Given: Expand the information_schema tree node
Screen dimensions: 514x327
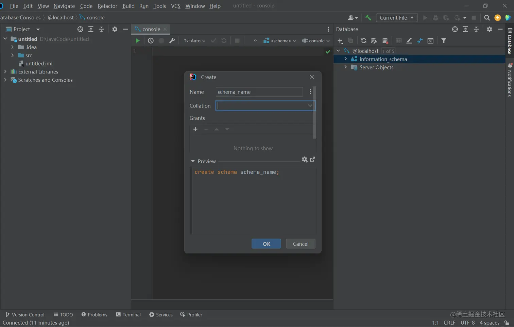Looking at the screenshot, I should point(345,59).
